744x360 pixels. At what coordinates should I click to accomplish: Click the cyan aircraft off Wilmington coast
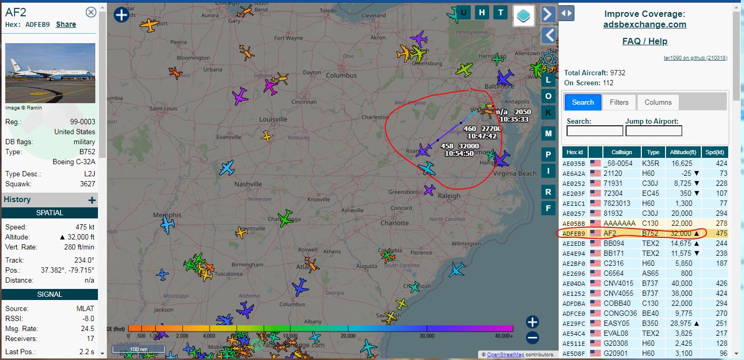point(457,270)
